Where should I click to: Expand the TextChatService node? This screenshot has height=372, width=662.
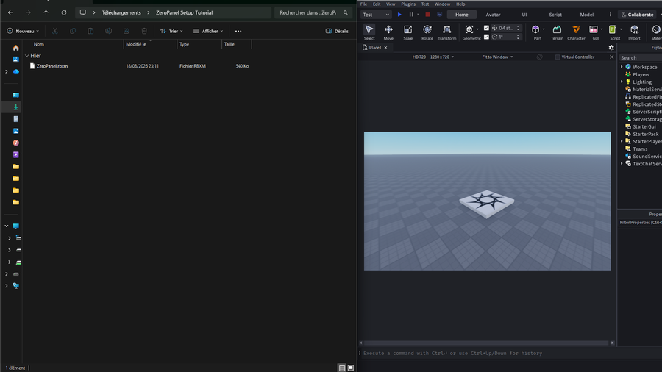coord(622,163)
